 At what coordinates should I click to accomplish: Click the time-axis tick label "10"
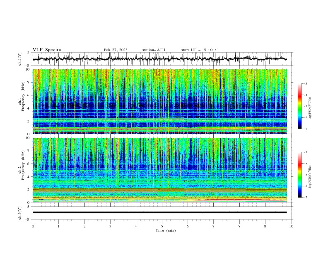pyautogui.click(x=291, y=226)
